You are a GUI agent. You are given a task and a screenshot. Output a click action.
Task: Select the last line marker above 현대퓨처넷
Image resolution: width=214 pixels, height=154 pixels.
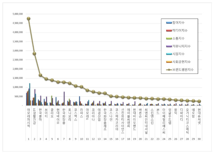point(199,101)
